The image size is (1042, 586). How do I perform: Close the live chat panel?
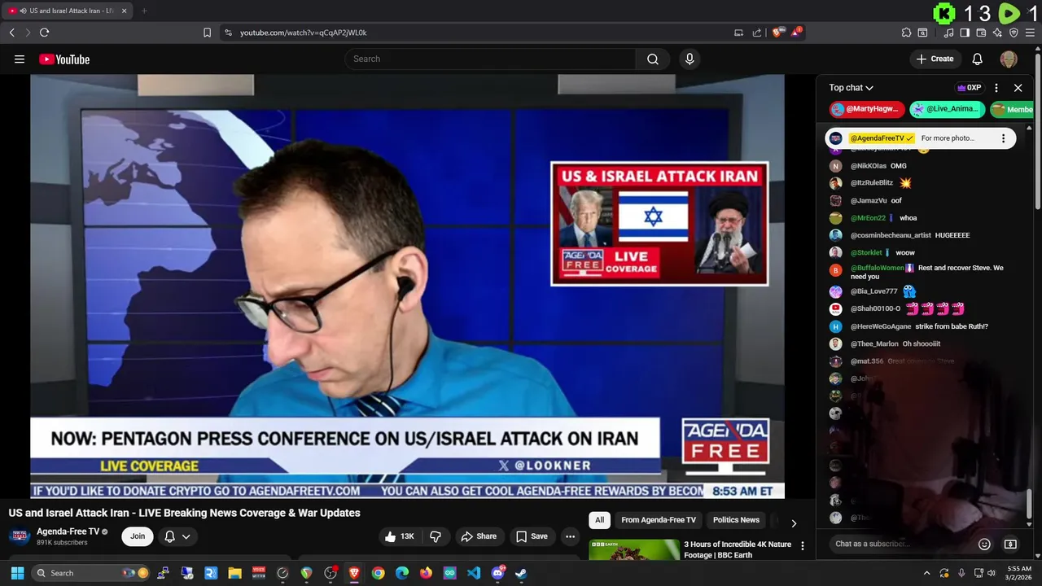click(1018, 88)
